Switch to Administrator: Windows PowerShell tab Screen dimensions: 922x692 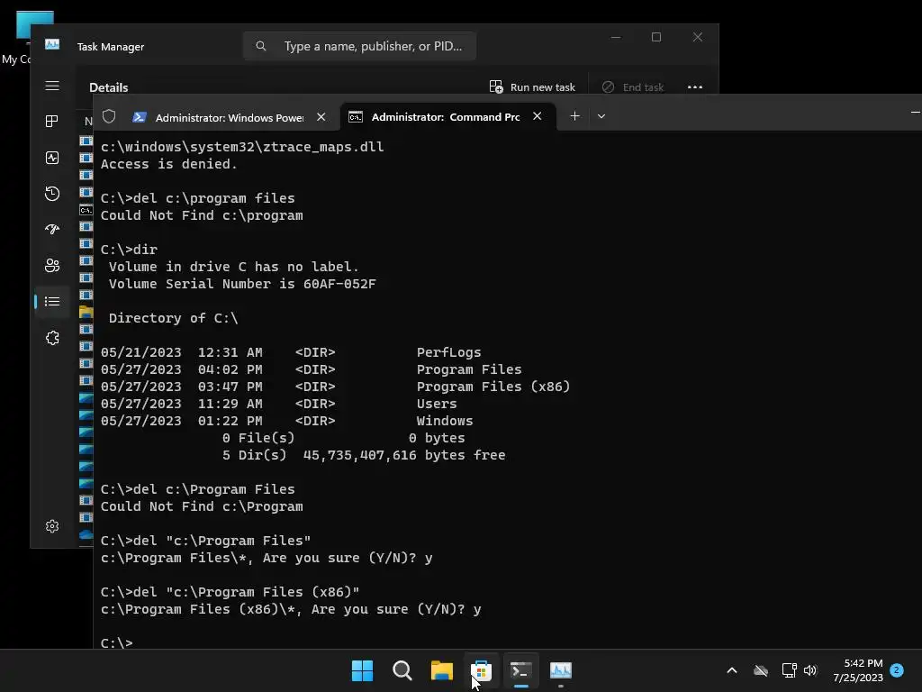[230, 118]
